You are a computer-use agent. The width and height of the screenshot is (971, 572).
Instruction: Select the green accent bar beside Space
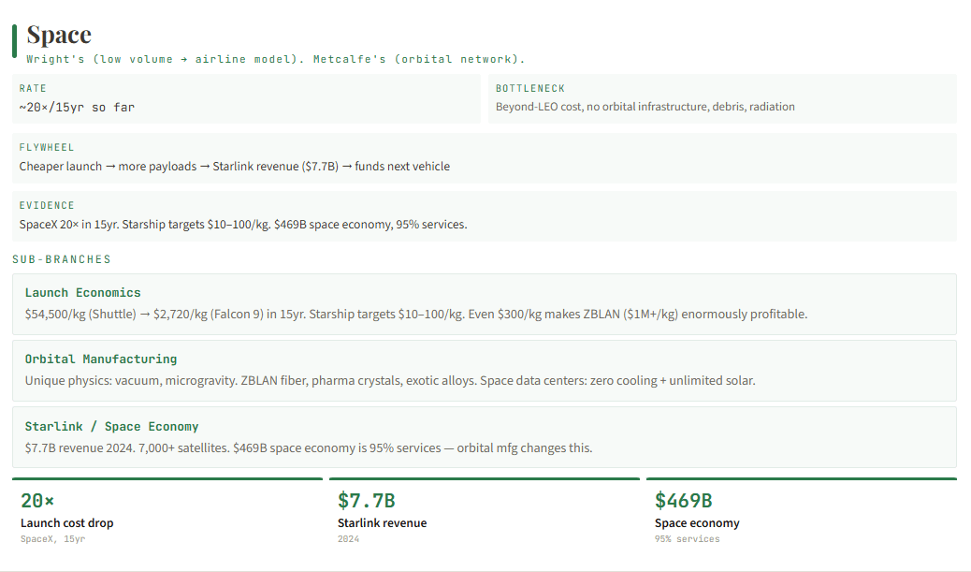click(14, 41)
